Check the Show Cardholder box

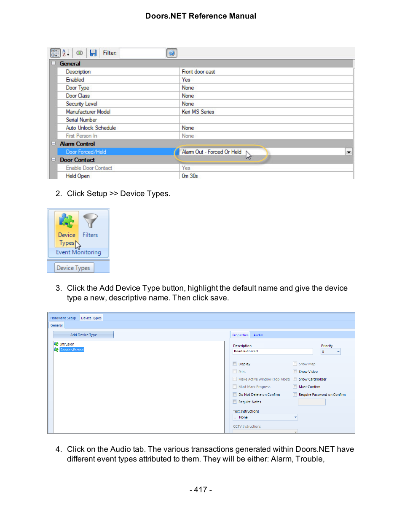coord(295,379)
